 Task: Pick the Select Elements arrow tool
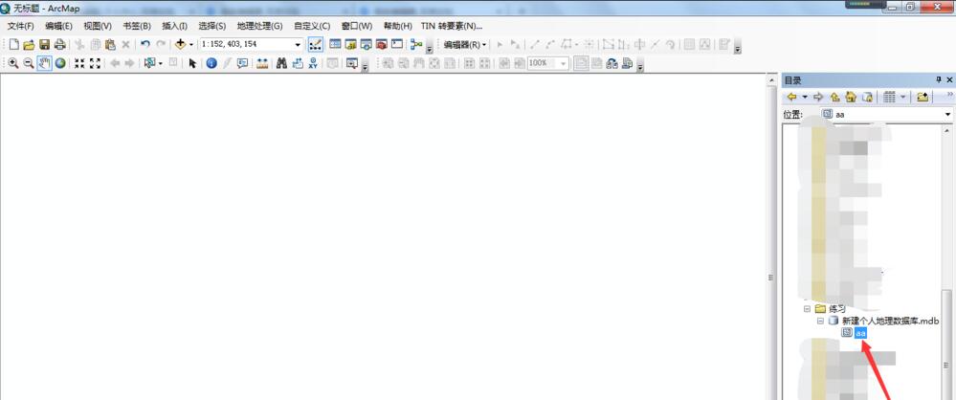click(x=192, y=63)
